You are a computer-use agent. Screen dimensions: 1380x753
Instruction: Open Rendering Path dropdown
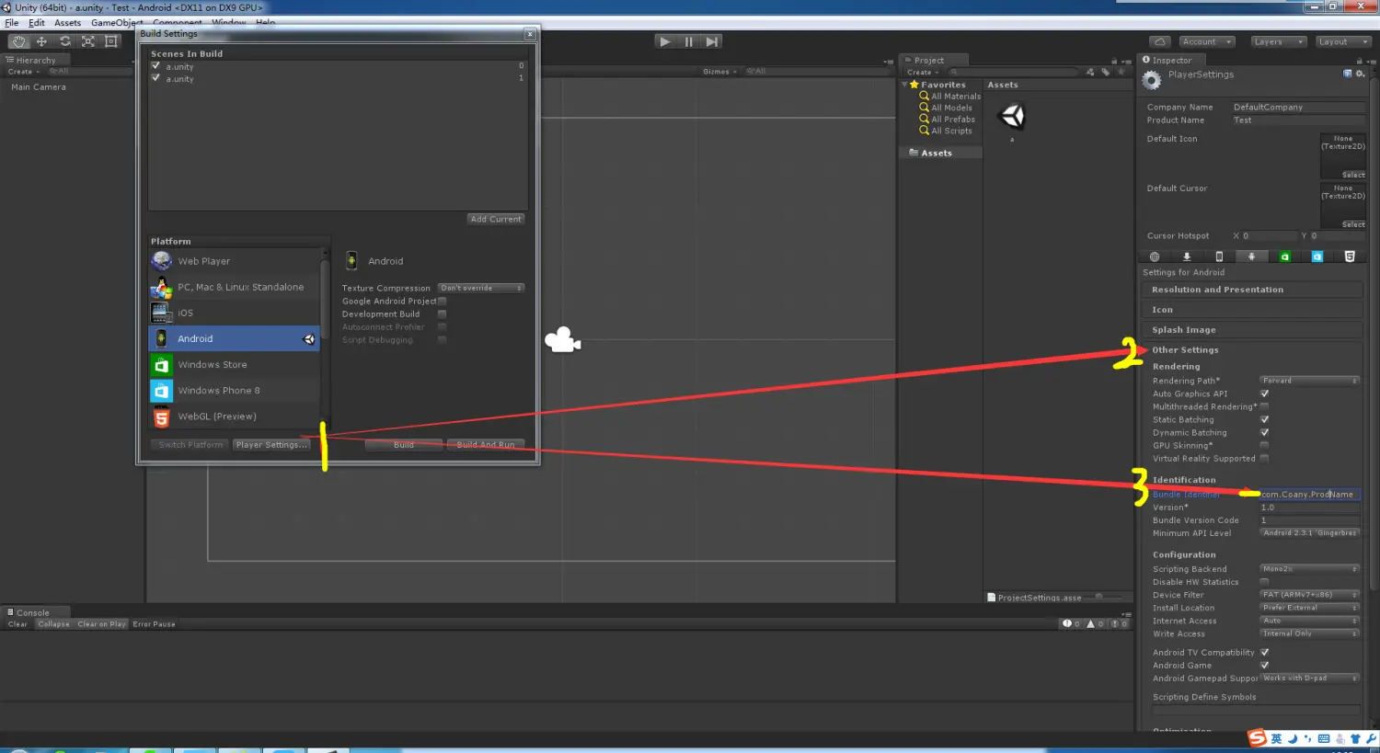pos(1309,381)
